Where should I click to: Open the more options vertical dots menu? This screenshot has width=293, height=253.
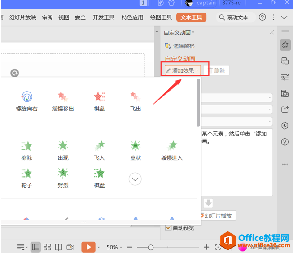[x=273, y=17]
